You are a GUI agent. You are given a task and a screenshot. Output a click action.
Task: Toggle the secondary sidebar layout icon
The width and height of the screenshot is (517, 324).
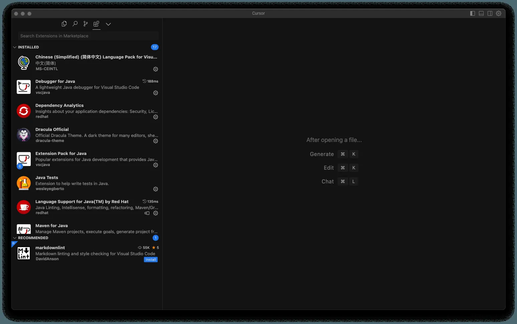(x=490, y=13)
